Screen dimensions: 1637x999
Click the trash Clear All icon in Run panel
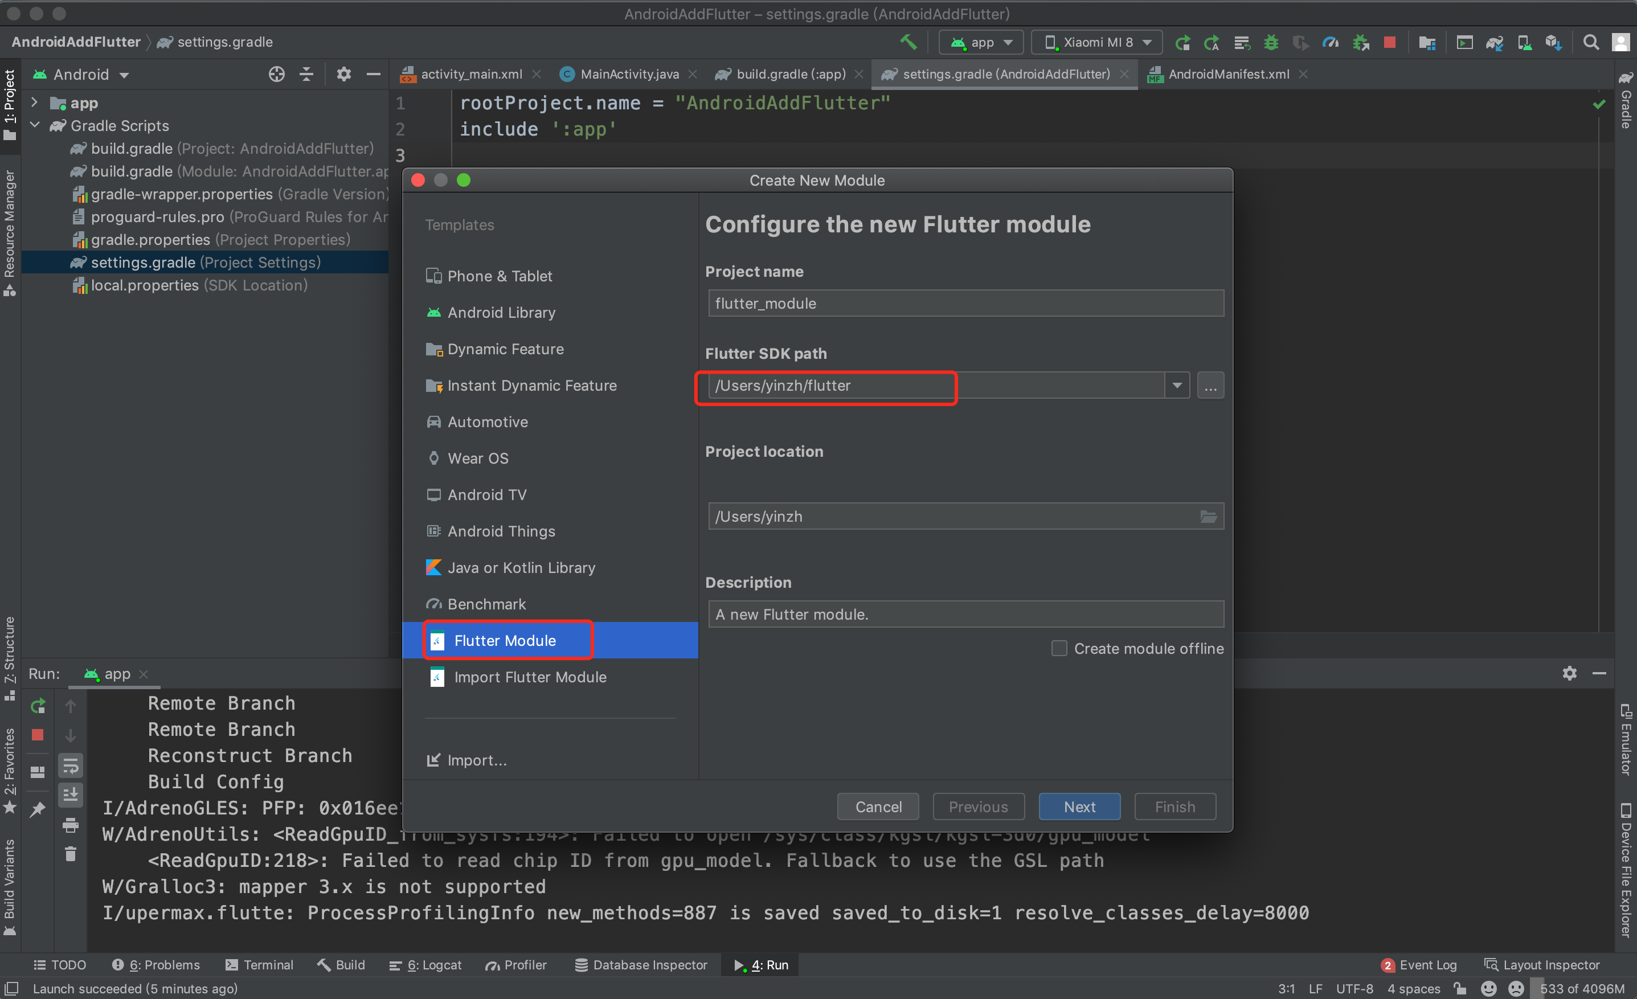click(x=71, y=854)
